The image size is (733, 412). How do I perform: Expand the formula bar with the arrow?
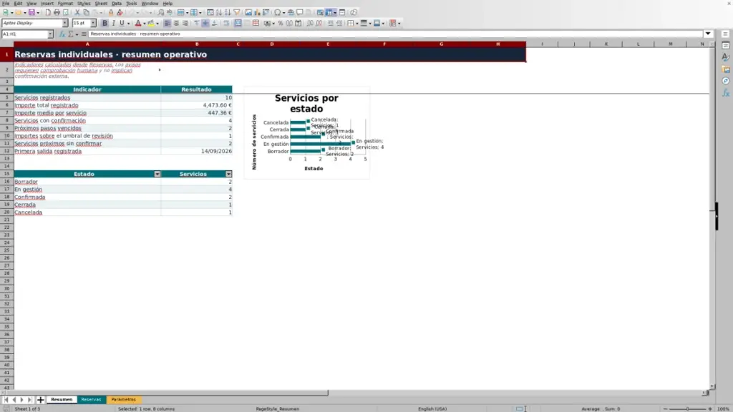pyautogui.click(x=708, y=34)
